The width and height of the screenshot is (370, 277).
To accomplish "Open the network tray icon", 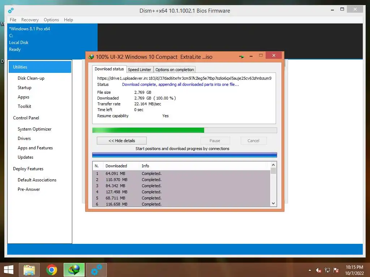I will [x=327, y=270].
